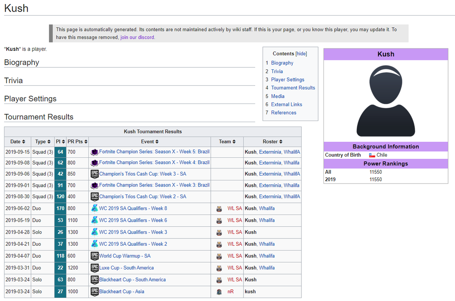Open Fortnite Champion Series Season X Week 5: Brazil
The width and height of the screenshot is (455, 301).
[154, 151]
